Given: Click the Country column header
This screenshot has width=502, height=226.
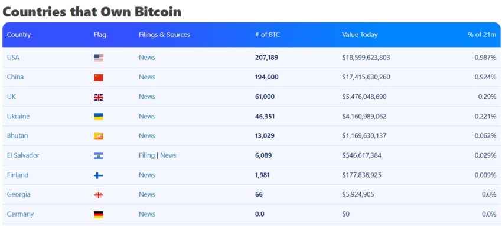Looking at the screenshot, I should [19, 35].
